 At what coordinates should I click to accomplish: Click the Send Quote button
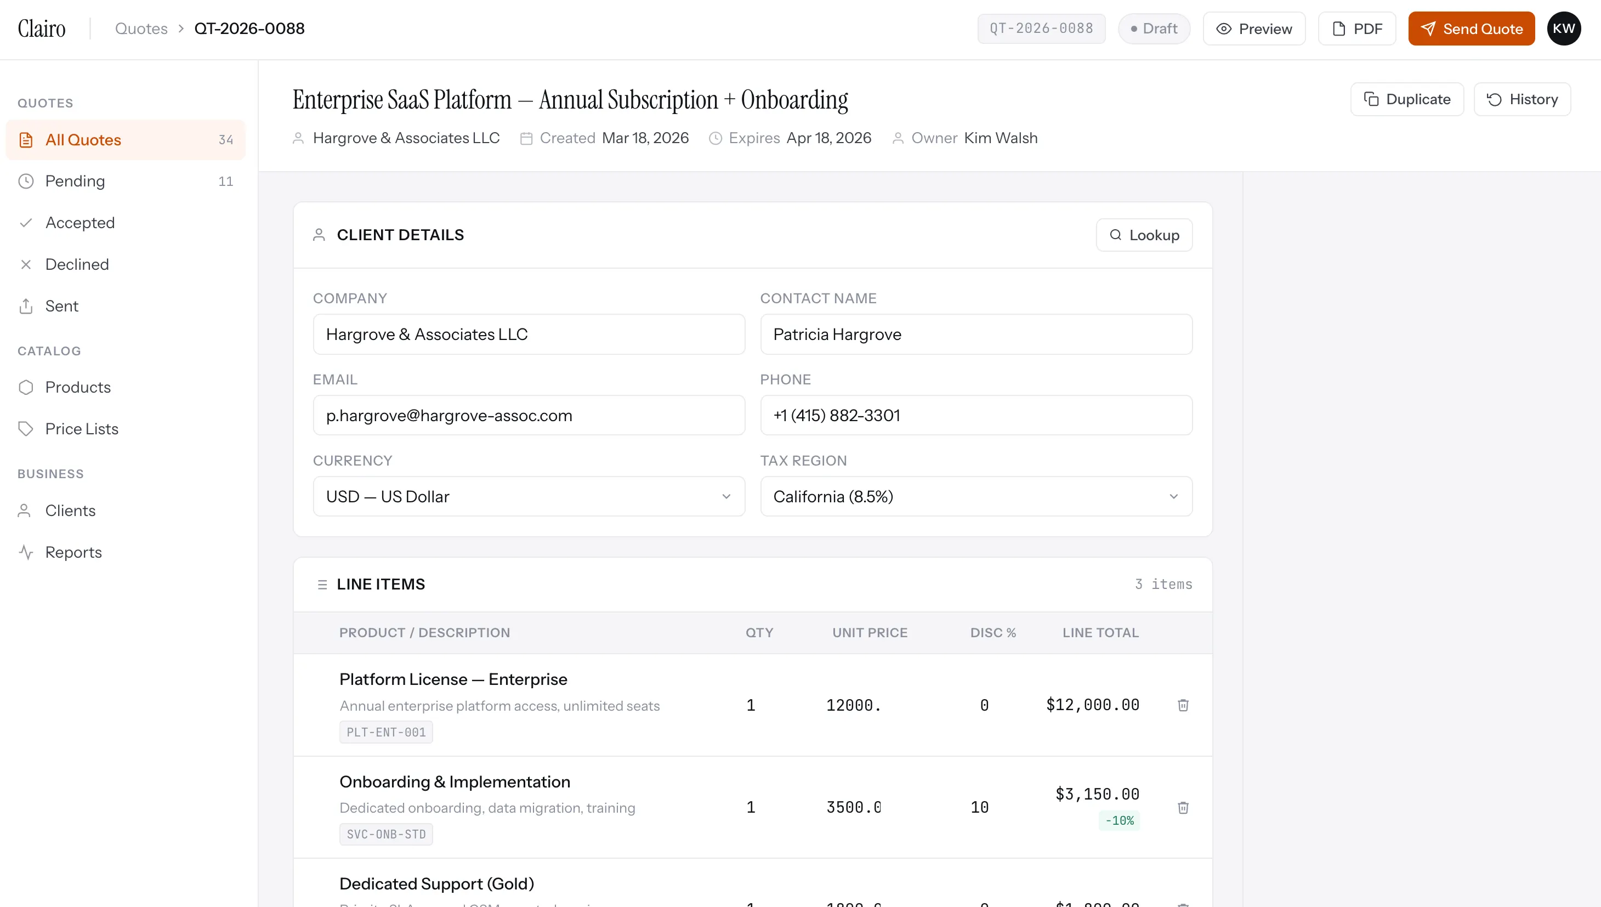click(1471, 29)
